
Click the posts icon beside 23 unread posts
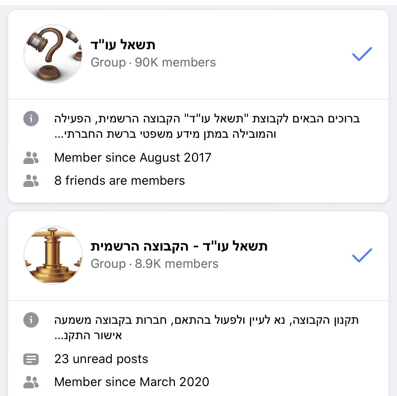(31, 359)
